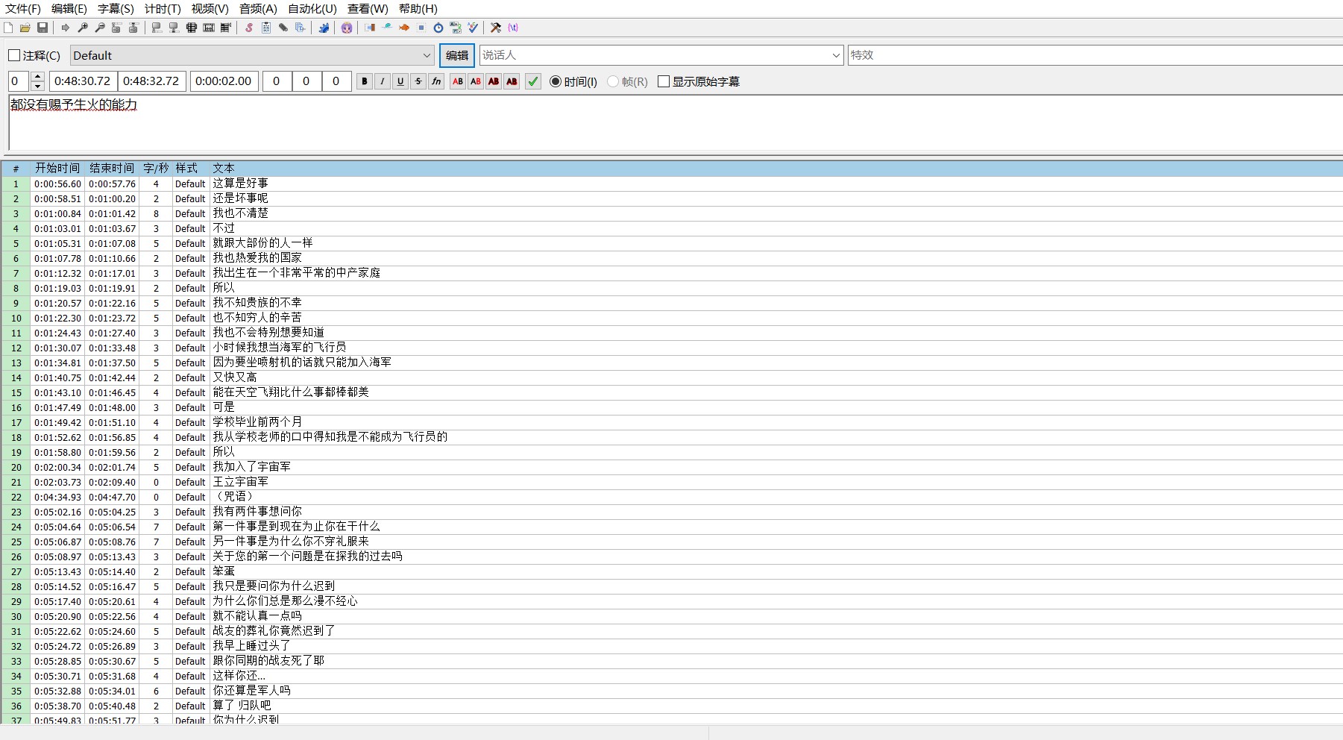Screen dimensions: 1343x740
Task: Open Options with hammer and wrench icon
Action: 496,28
